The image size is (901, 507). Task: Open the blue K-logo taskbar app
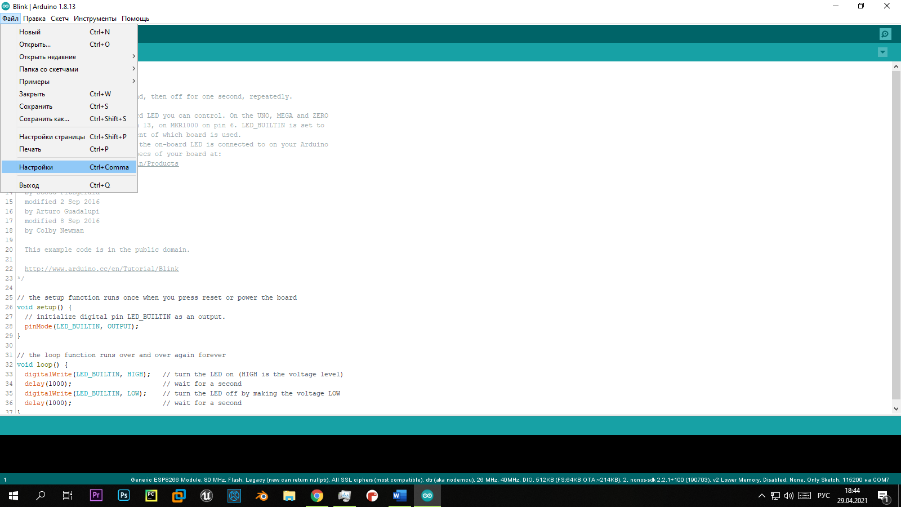pos(234,496)
